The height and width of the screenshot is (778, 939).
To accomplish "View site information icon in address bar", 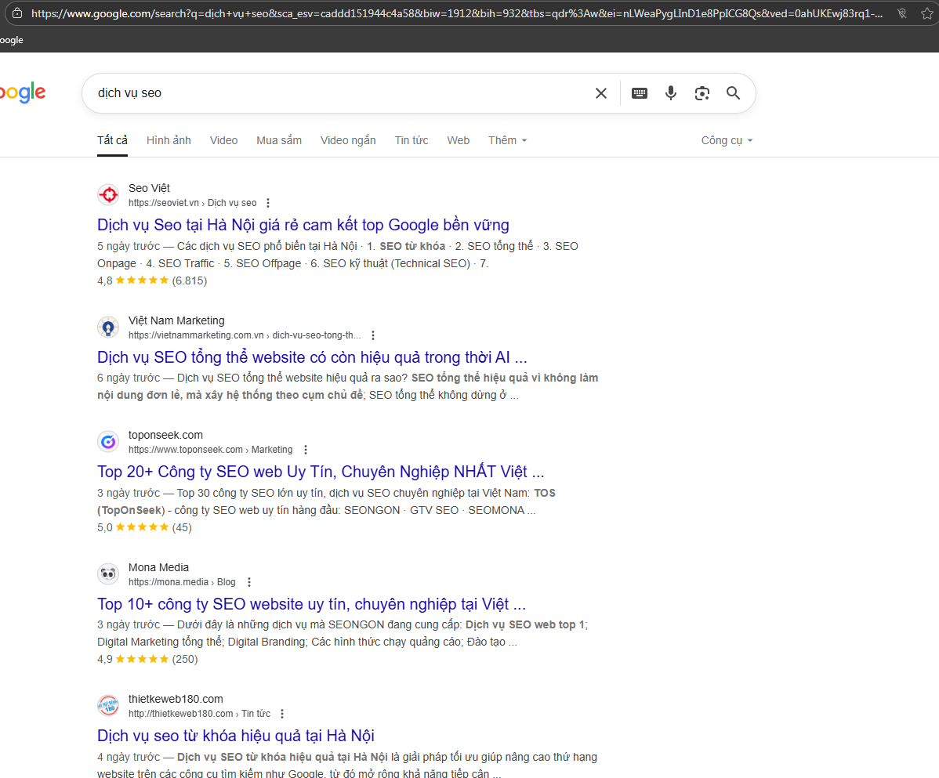I will [x=17, y=13].
